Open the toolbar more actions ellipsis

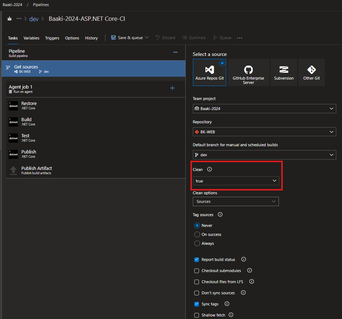(239, 38)
